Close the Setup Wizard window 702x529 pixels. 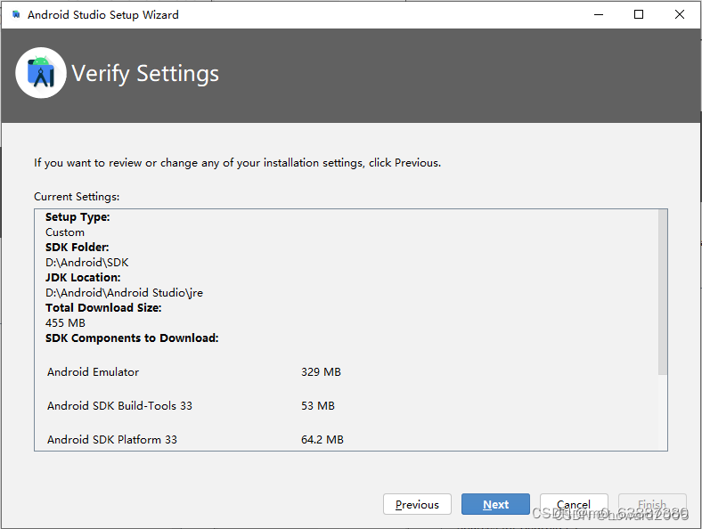point(679,15)
